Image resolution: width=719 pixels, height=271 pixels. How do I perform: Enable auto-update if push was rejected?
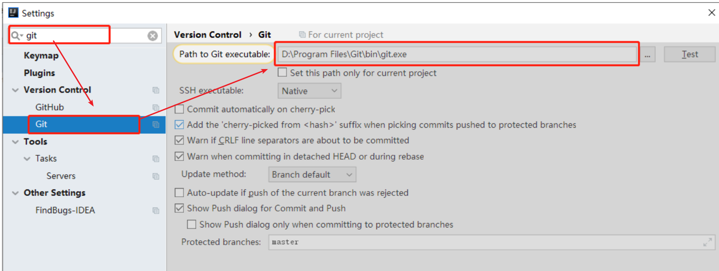click(x=179, y=192)
